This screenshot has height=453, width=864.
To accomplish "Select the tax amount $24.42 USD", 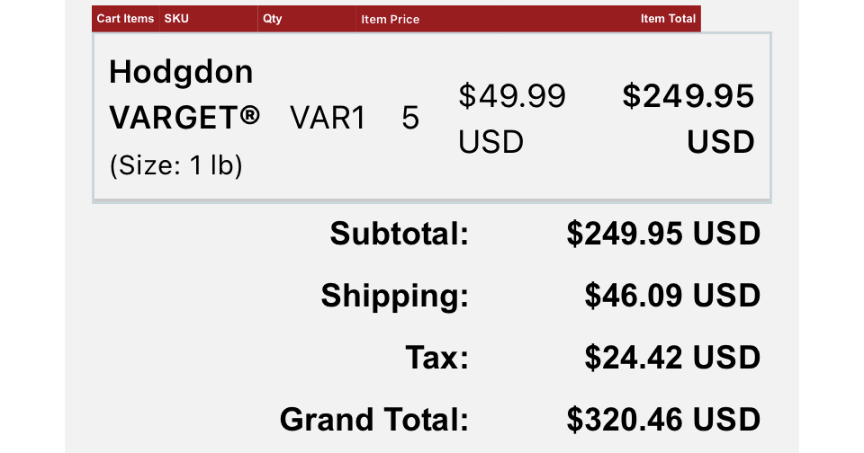I will [672, 358].
